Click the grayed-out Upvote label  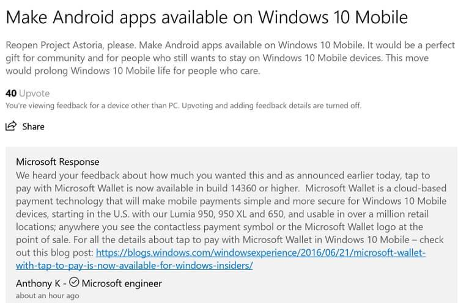[x=34, y=93]
